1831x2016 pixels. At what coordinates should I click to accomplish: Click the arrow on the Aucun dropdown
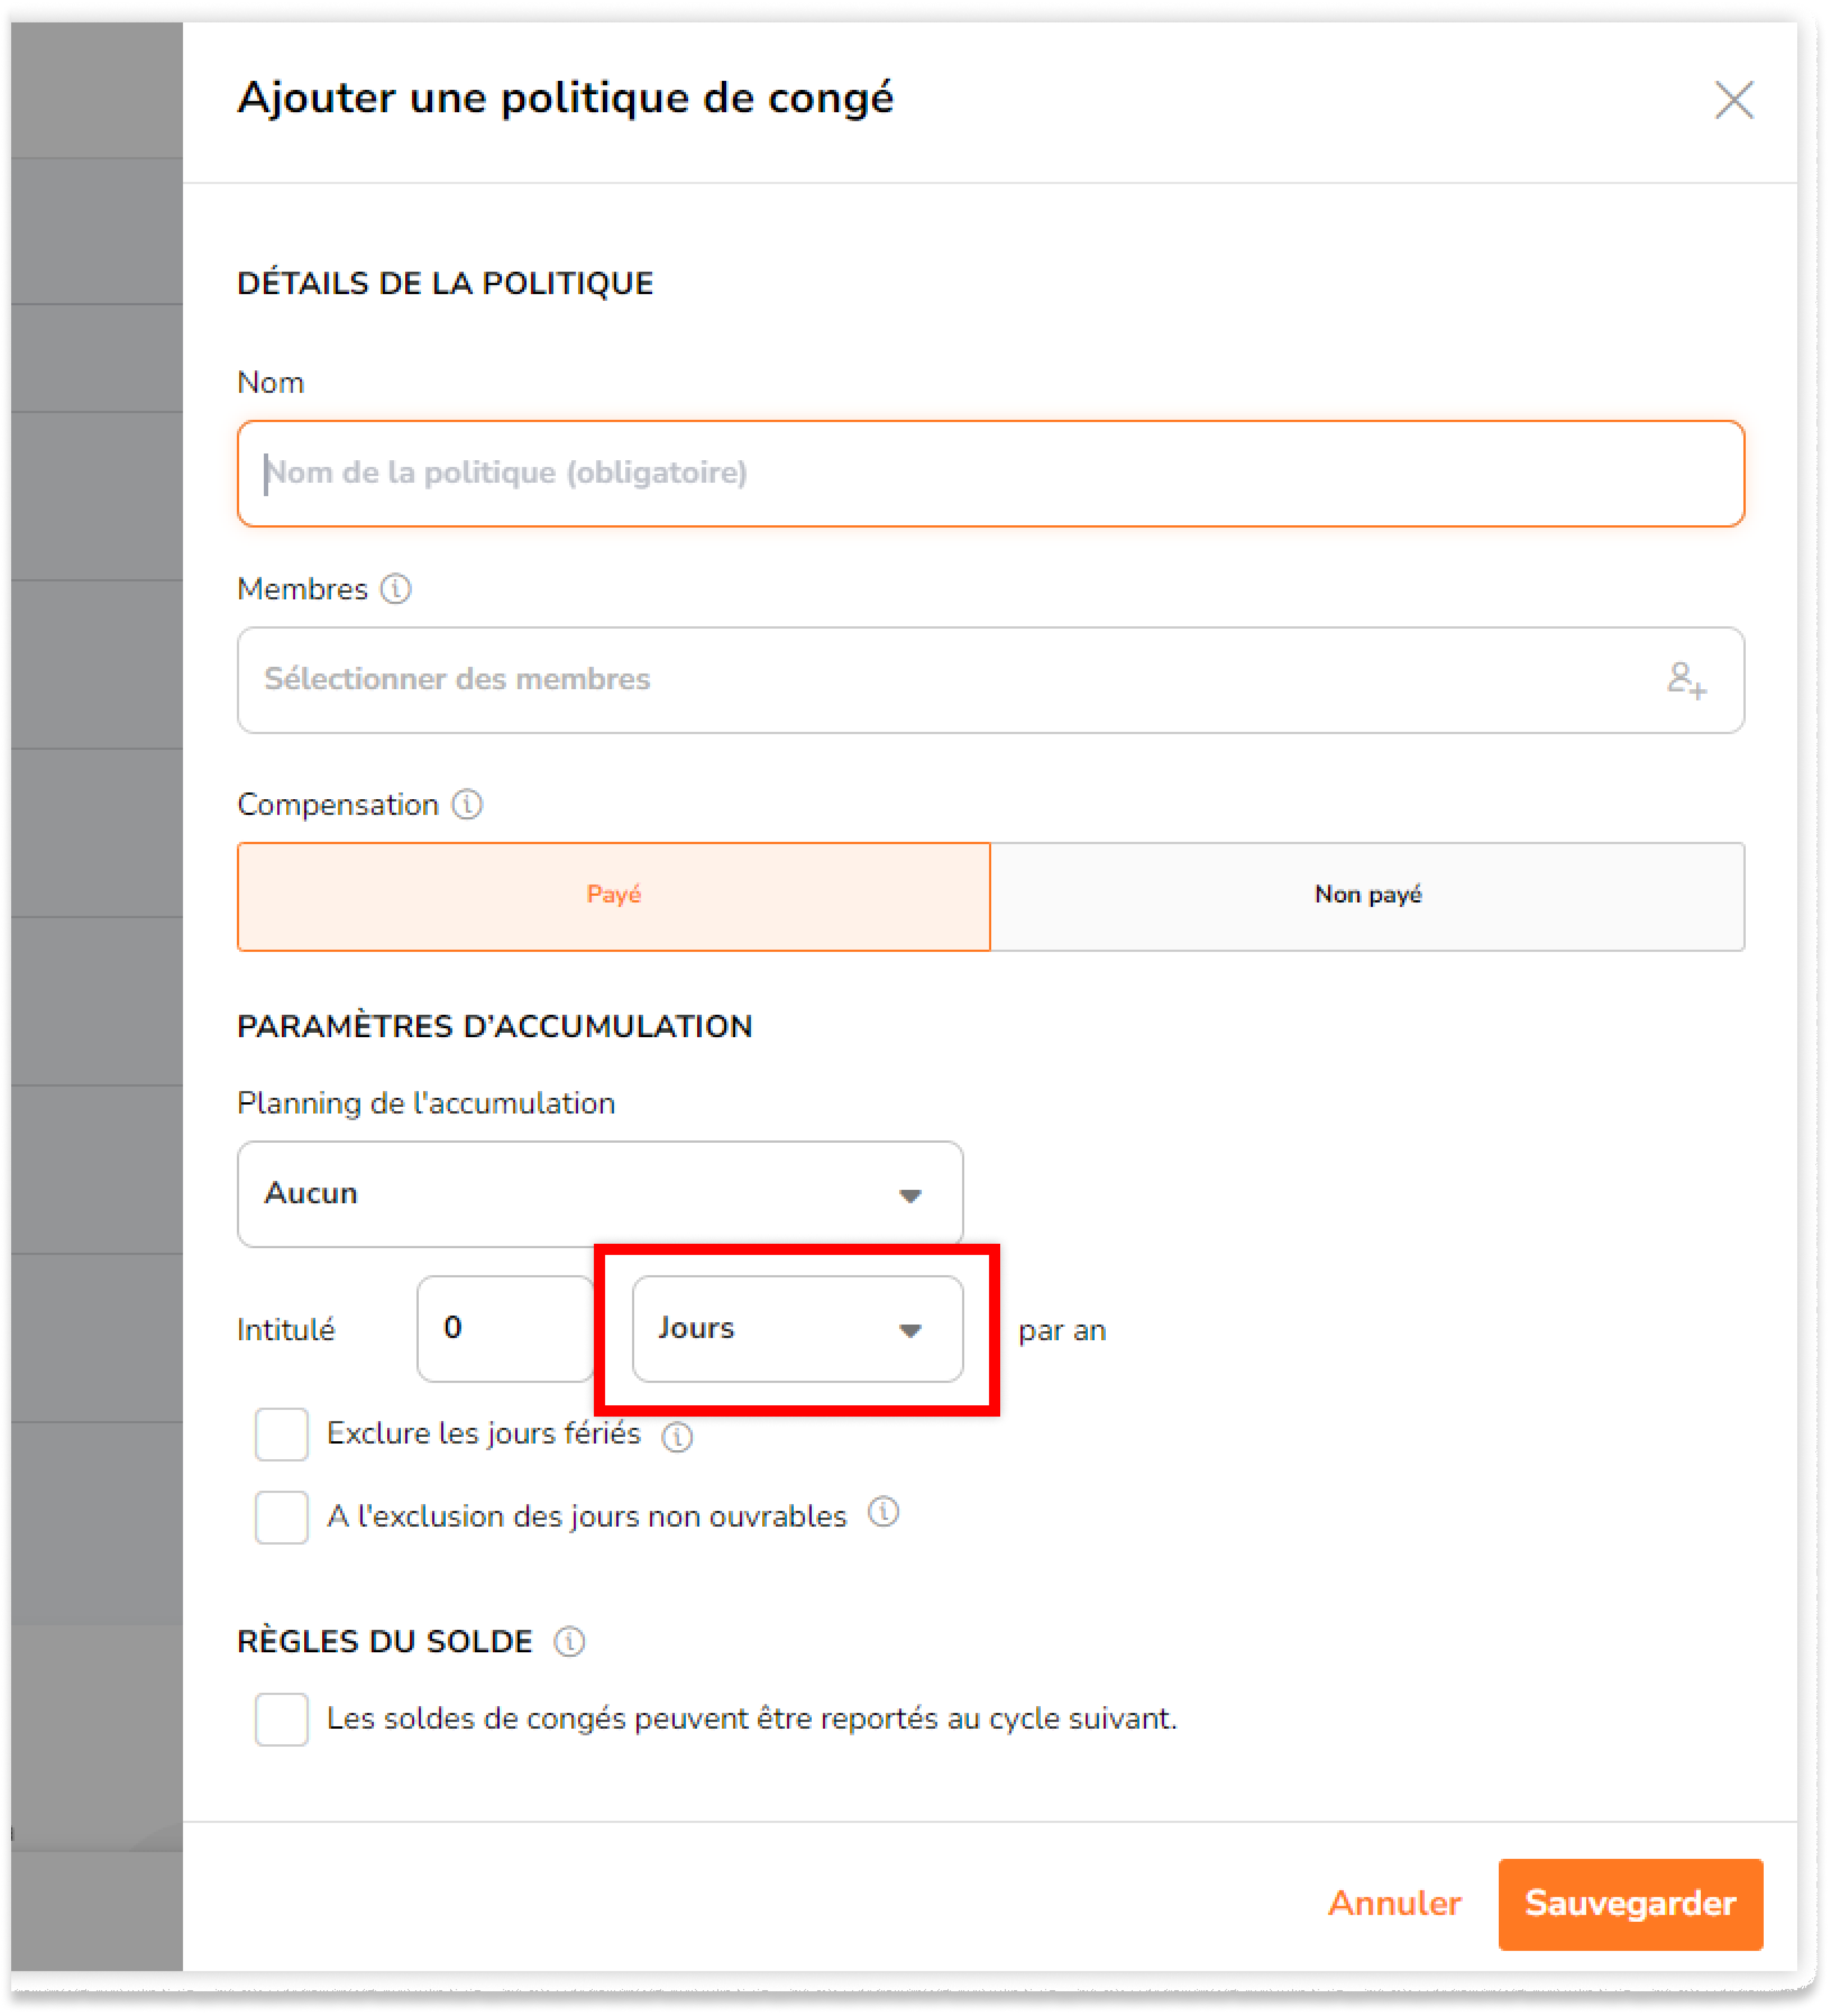(x=910, y=1196)
